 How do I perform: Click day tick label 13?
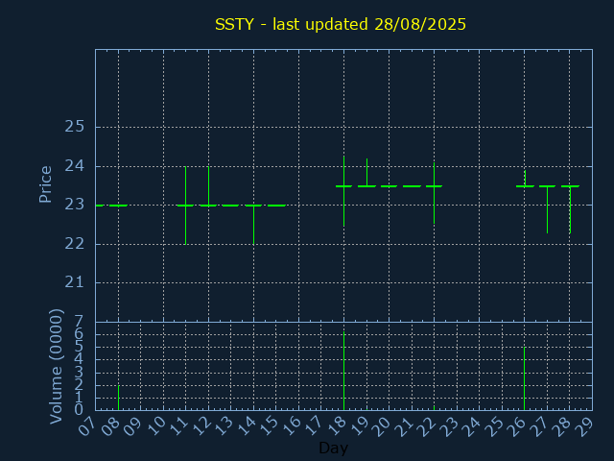(224, 425)
